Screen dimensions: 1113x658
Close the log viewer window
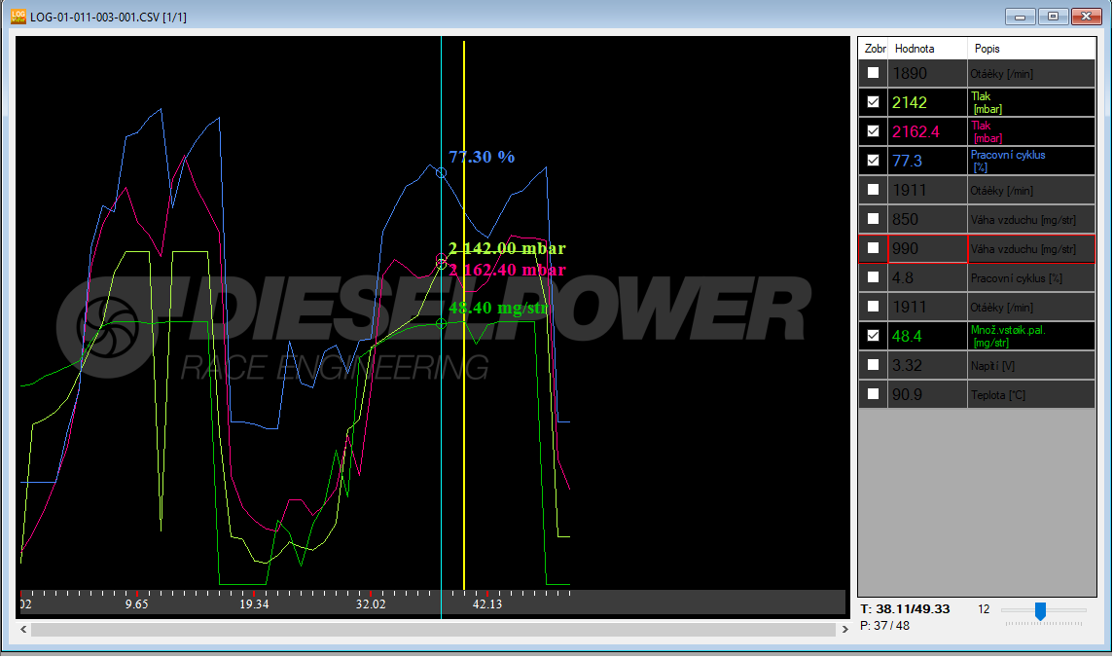[x=1086, y=16]
